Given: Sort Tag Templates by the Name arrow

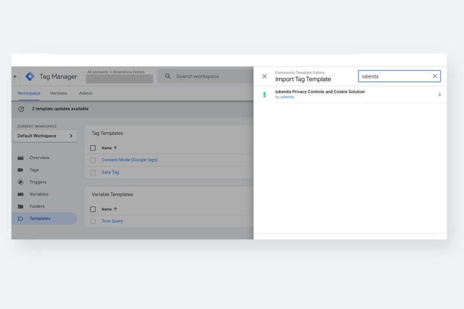Looking at the screenshot, I should pos(115,148).
